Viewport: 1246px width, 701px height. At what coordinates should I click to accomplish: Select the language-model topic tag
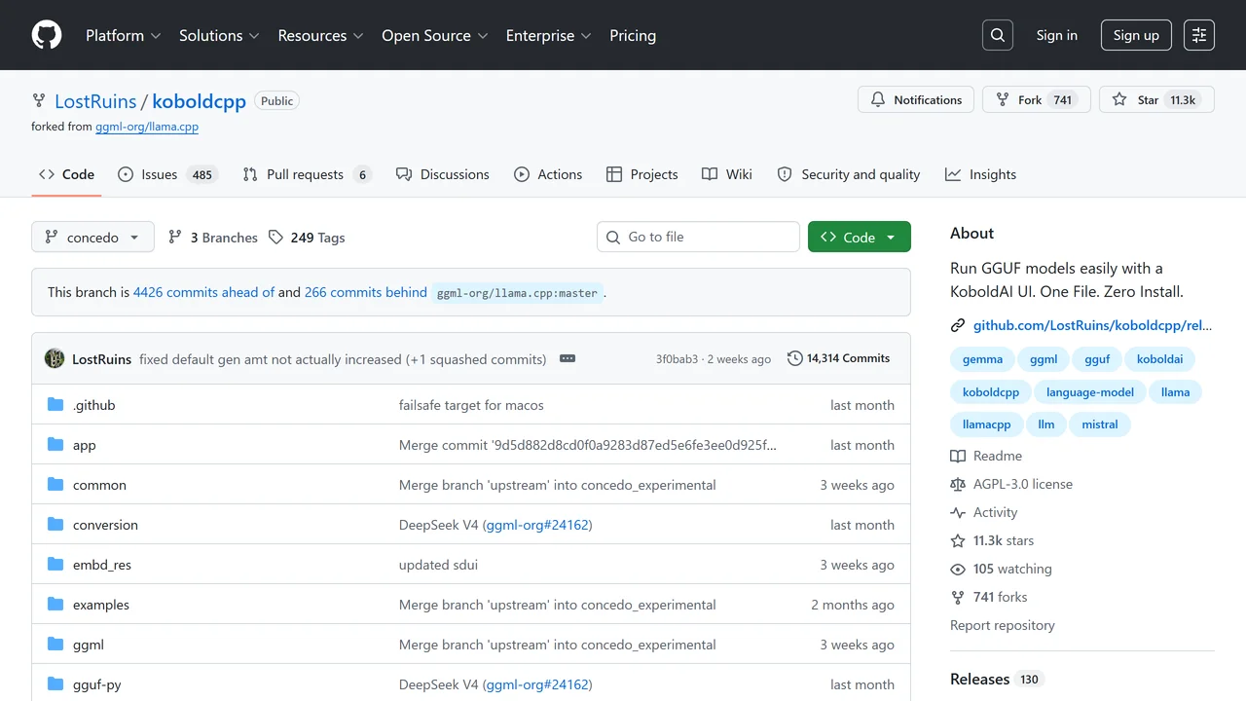[x=1090, y=392]
